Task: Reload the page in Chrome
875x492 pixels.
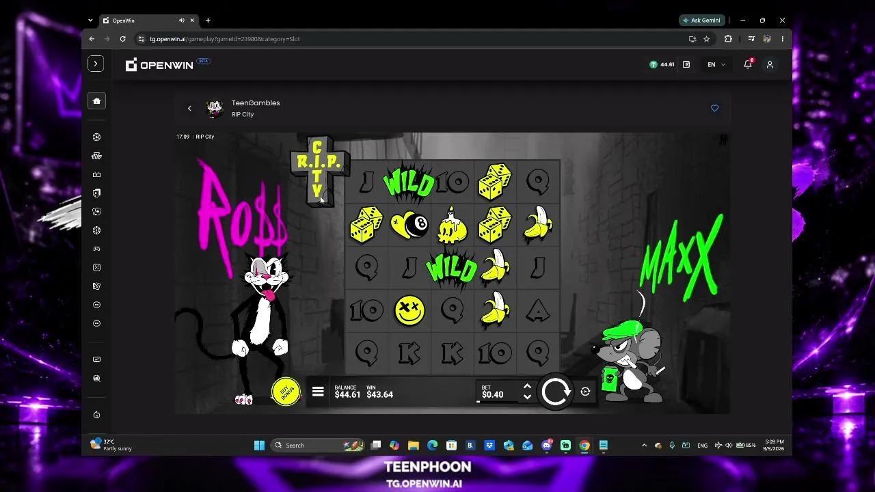Action: coord(122,39)
